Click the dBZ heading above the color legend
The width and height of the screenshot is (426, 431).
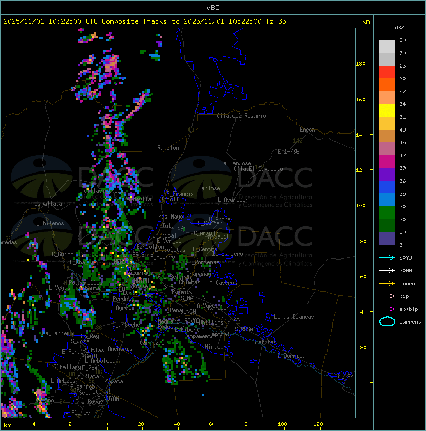[399, 28]
